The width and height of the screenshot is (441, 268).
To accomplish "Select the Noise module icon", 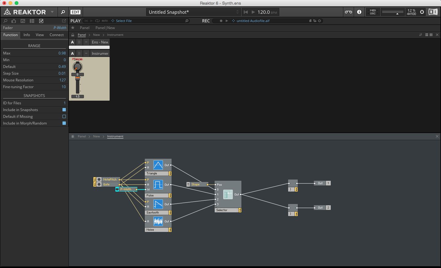I will pyautogui.click(x=158, y=221).
